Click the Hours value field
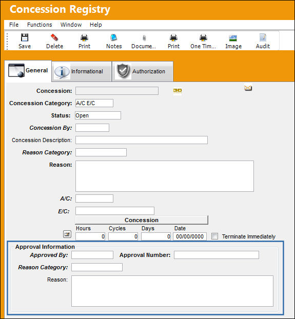295x319 pixels. tap(90, 236)
